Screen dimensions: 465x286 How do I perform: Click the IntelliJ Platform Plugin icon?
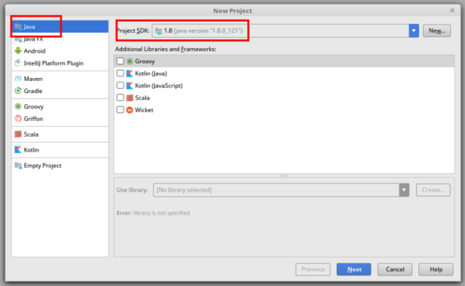[x=18, y=63]
